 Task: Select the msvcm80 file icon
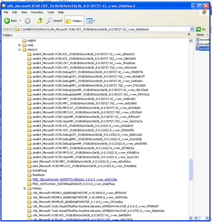pos(197,40)
